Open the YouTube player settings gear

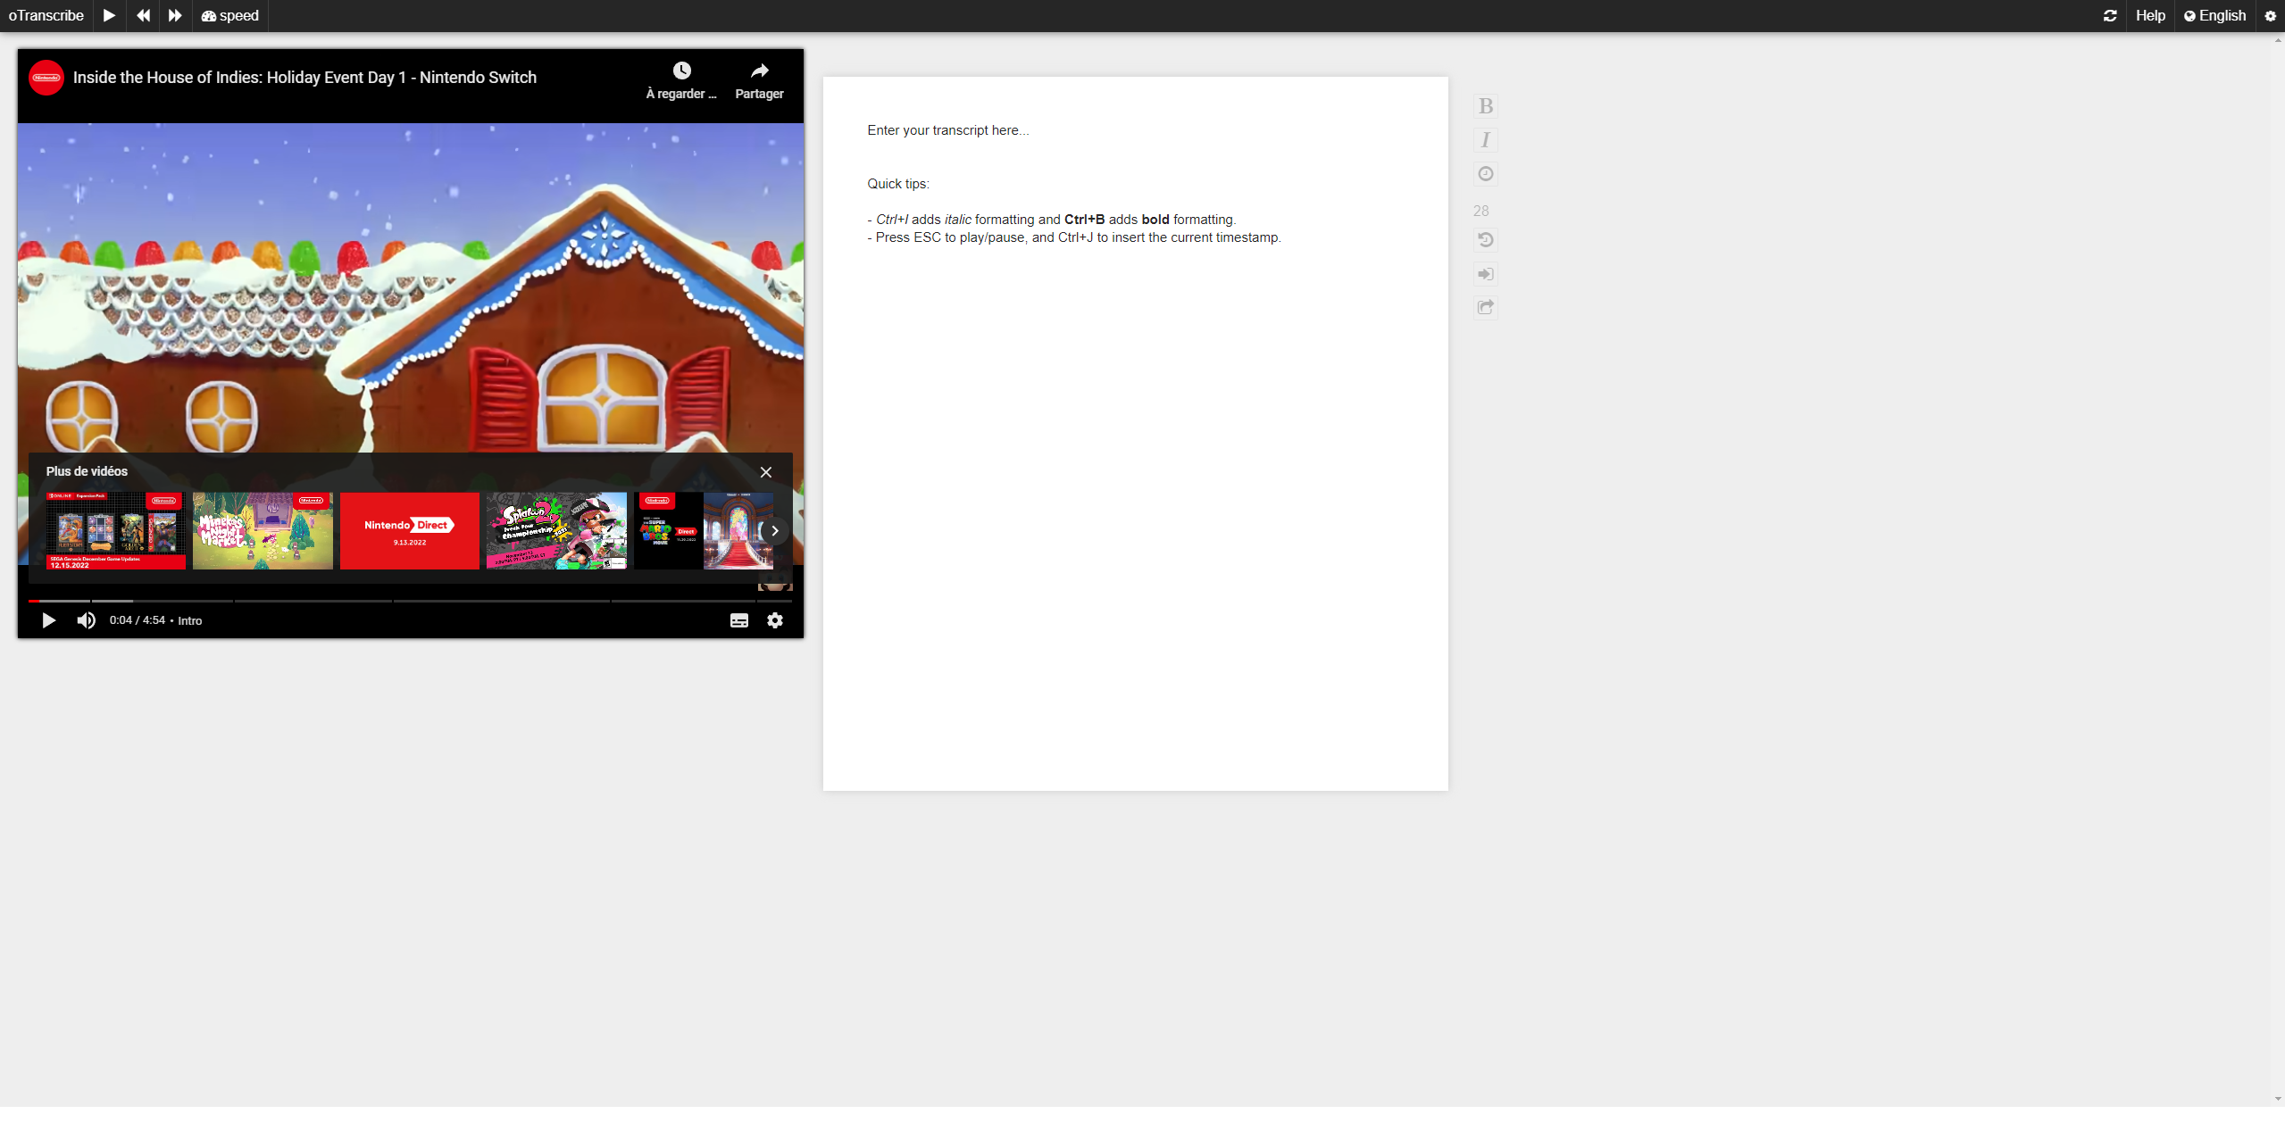[775, 620]
